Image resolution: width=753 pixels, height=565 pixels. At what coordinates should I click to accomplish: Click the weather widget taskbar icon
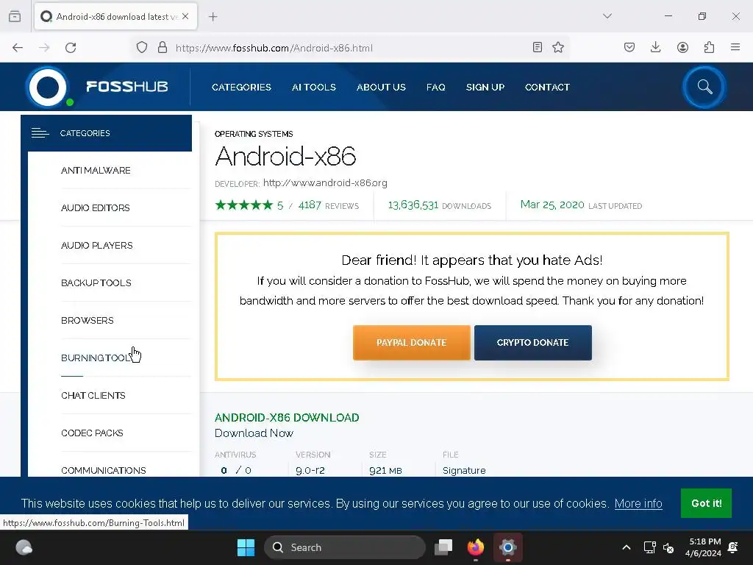coord(24,547)
